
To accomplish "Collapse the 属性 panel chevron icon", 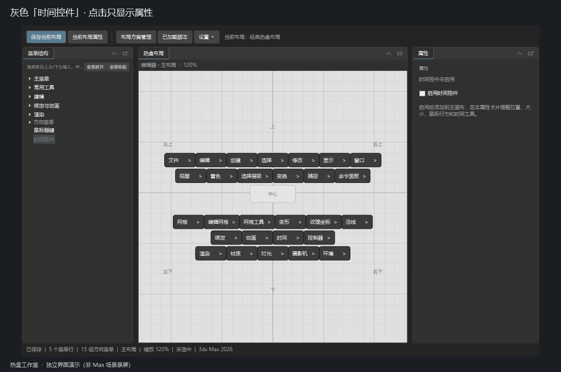I will point(520,53).
